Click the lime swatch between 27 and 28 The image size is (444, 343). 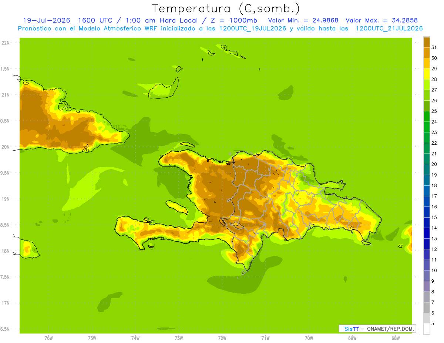tap(427, 84)
